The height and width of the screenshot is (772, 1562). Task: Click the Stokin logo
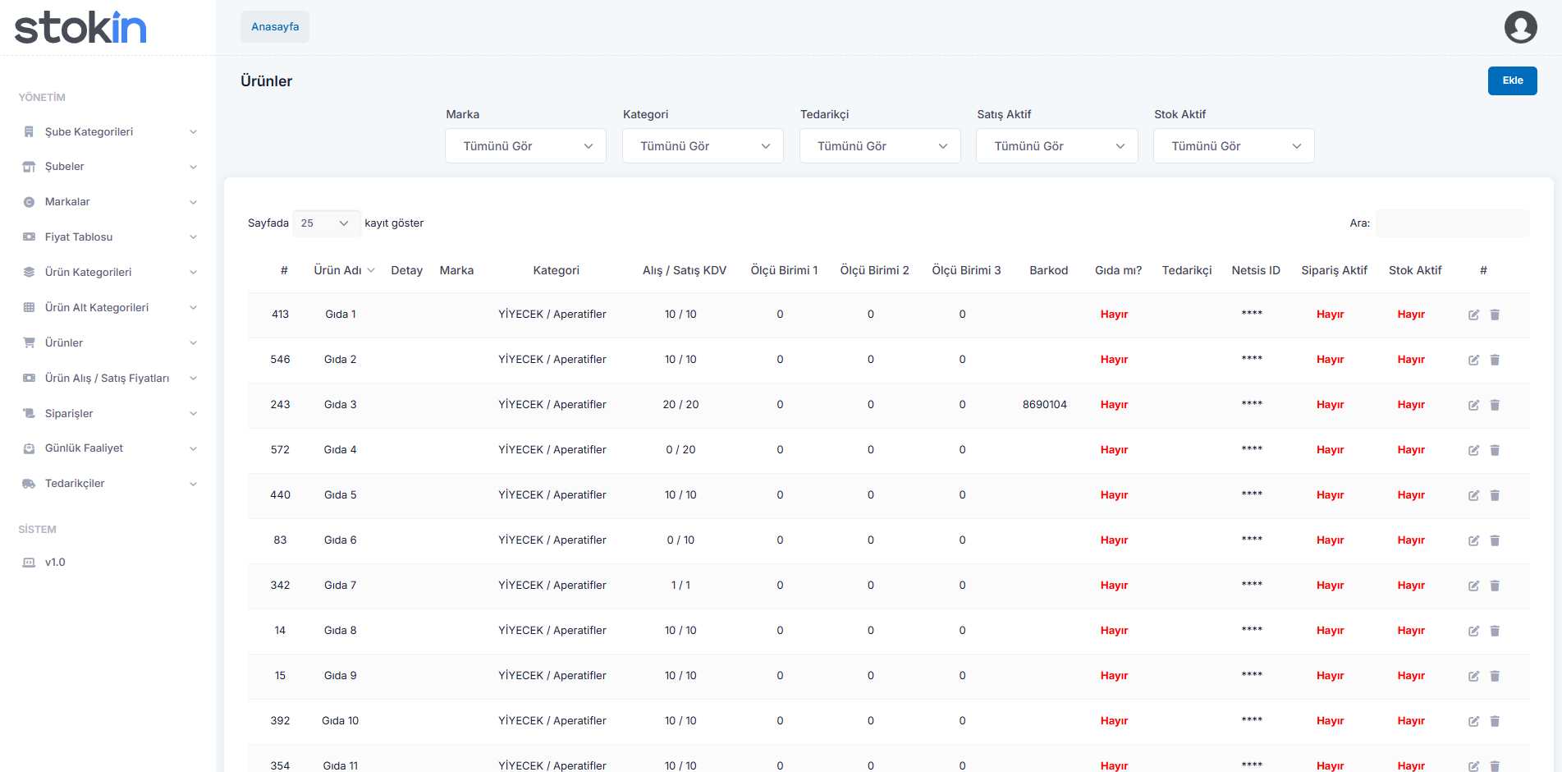(x=80, y=28)
